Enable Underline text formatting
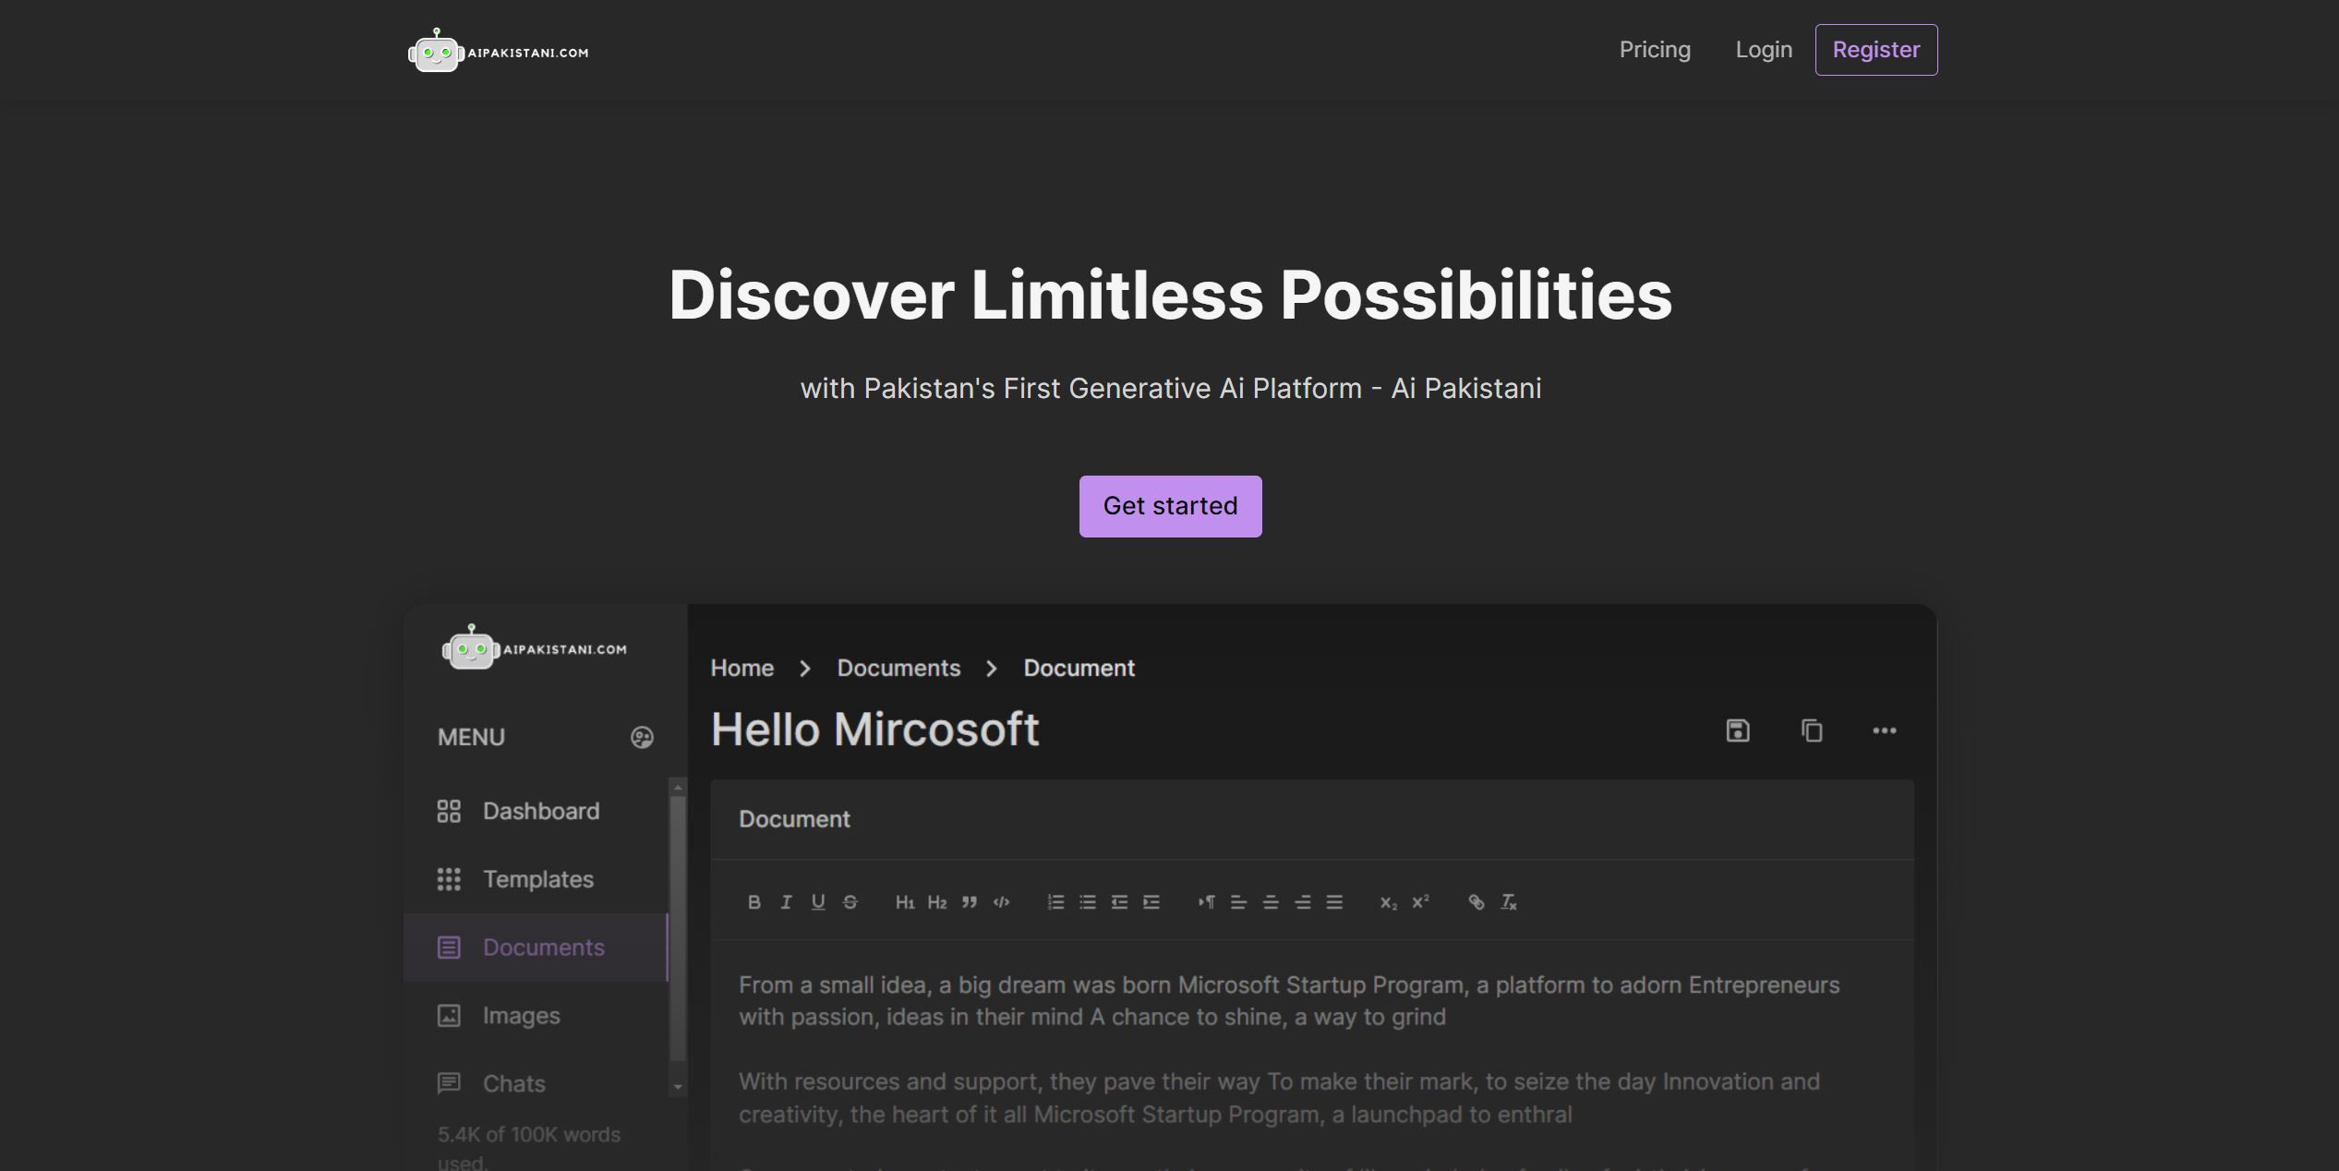The image size is (2339, 1171). (816, 900)
